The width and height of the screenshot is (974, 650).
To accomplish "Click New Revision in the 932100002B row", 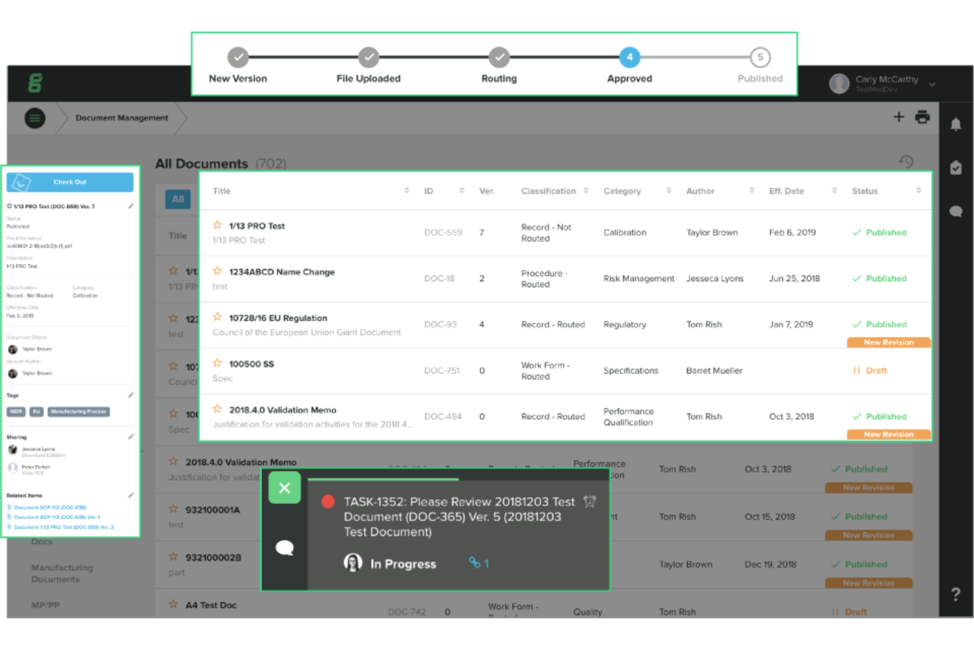I will pos(869,583).
